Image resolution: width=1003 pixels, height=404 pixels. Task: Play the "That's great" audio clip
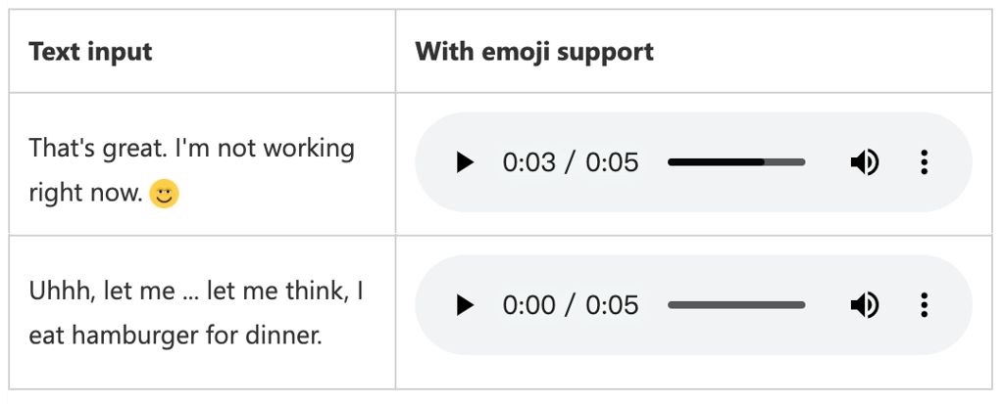465,162
